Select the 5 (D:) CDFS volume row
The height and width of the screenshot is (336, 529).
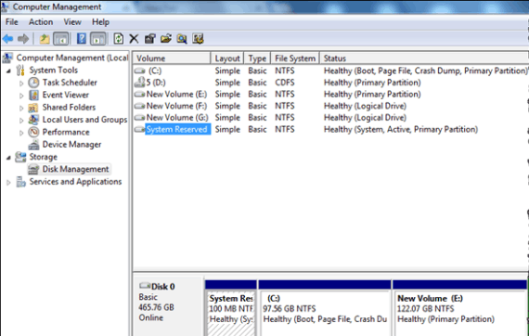point(330,83)
